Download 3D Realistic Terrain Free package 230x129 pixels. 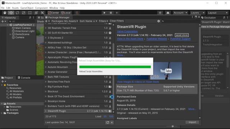[x=110, y=28]
